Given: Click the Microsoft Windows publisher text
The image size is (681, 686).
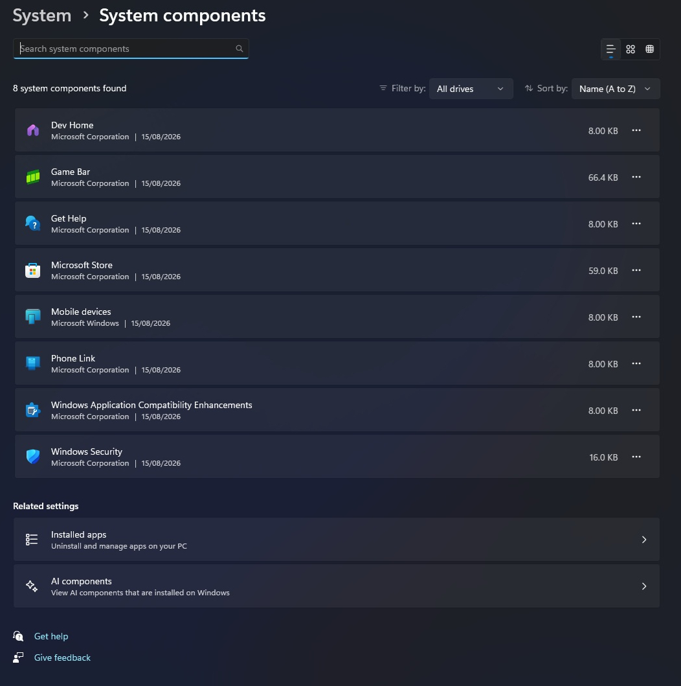Looking at the screenshot, I should [85, 323].
